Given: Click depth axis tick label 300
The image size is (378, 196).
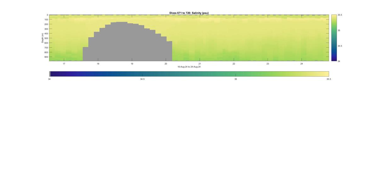Looking at the screenshot, I should click(x=46, y=29).
